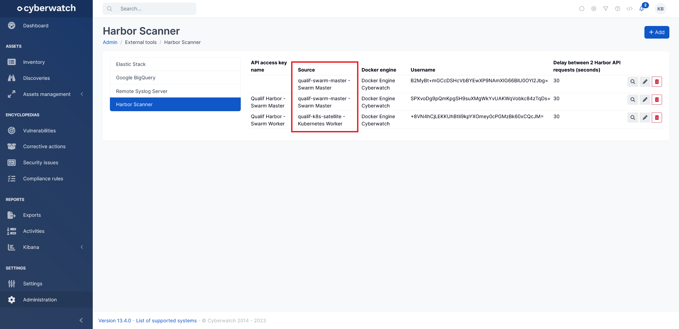Click the API access key name header
This screenshot has width=679, height=329.
point(269,66)
